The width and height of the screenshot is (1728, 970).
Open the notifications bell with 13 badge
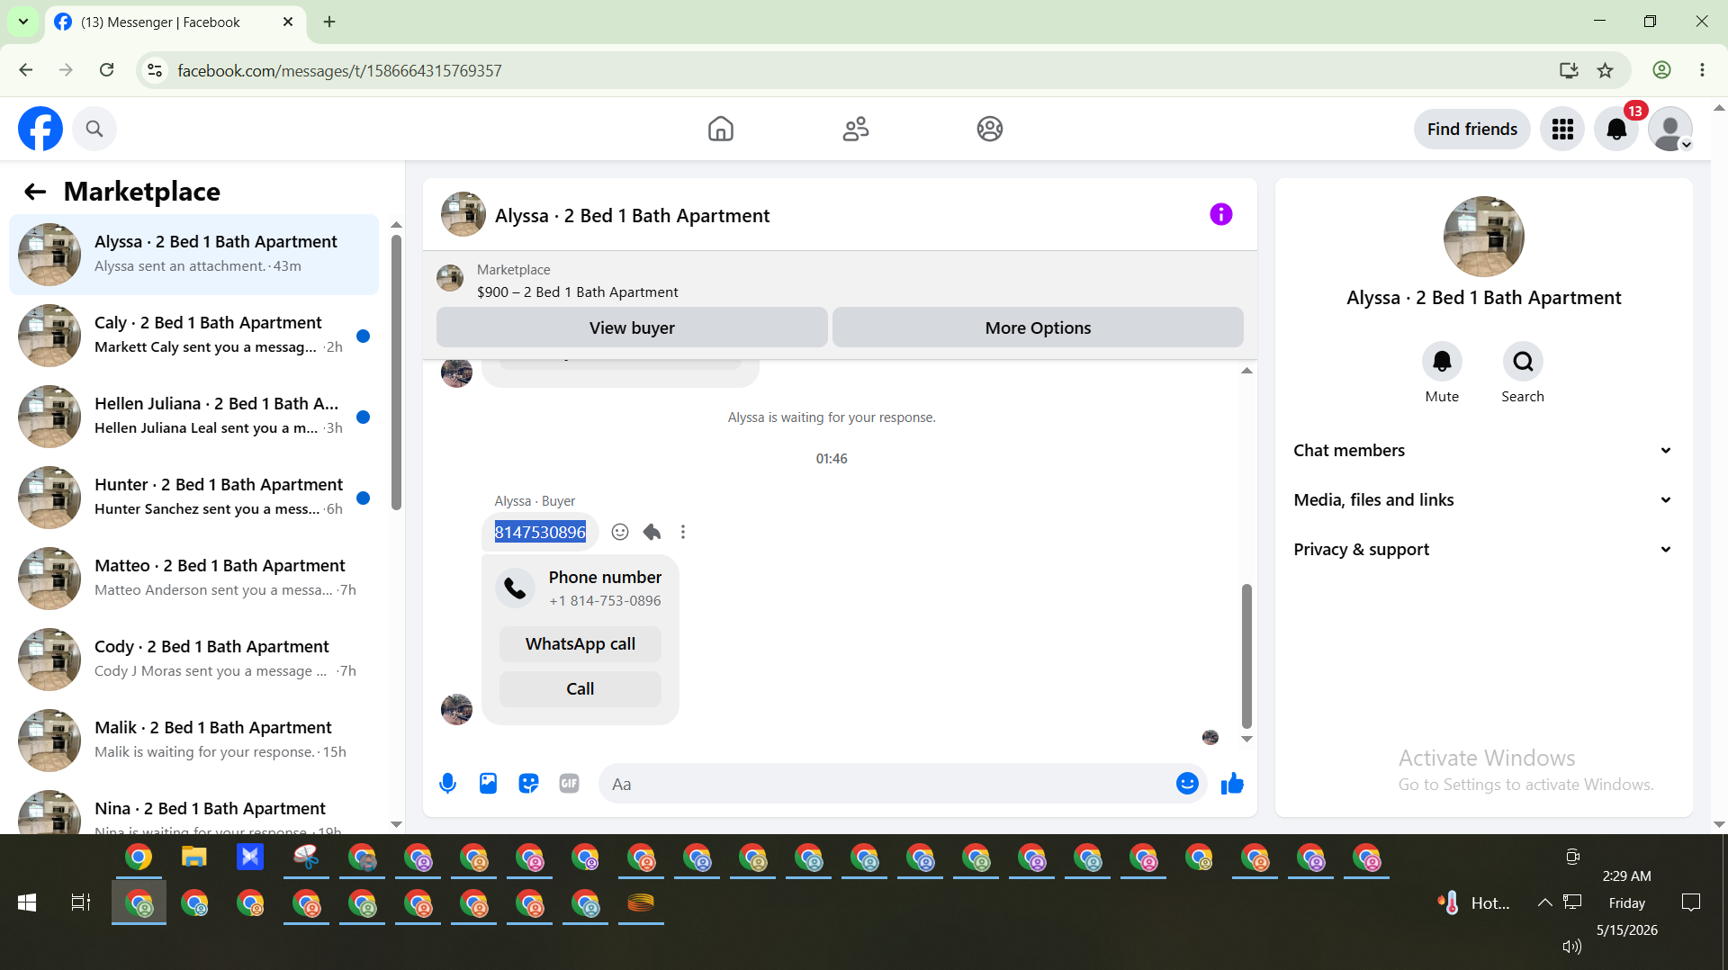pos(1616,130)
